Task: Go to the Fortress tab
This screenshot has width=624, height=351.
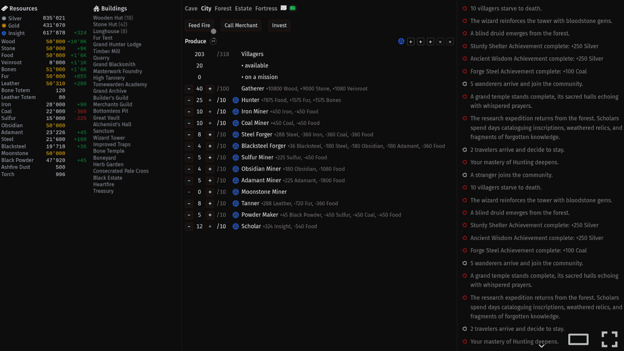Action: tap(266, 9)
